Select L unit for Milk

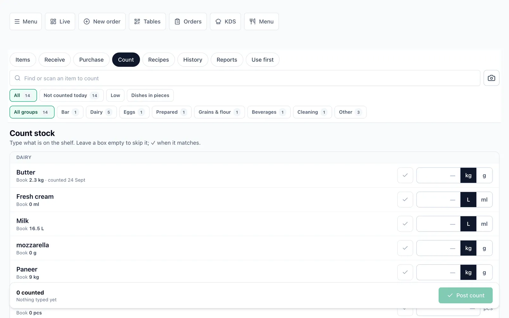click(468, 224)
